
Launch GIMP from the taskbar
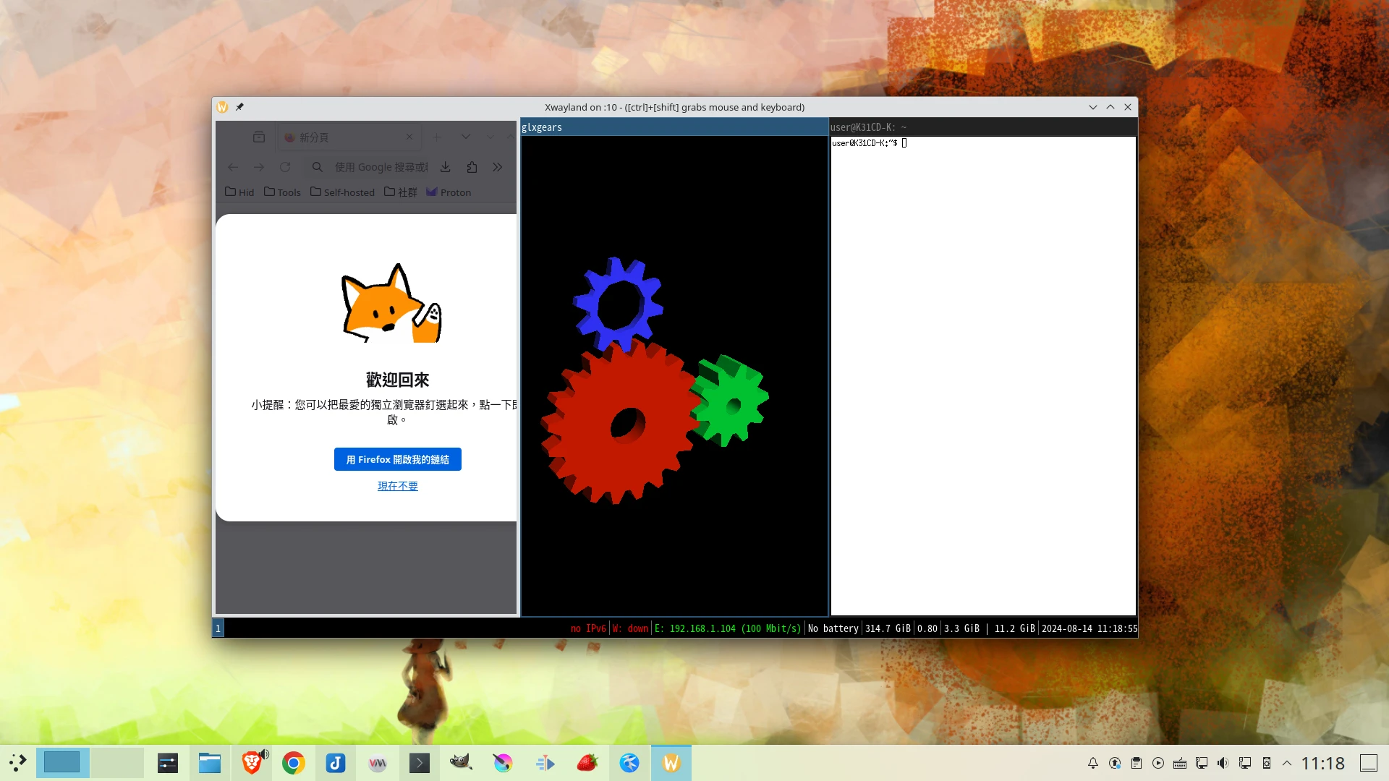(x=461, y=763)
